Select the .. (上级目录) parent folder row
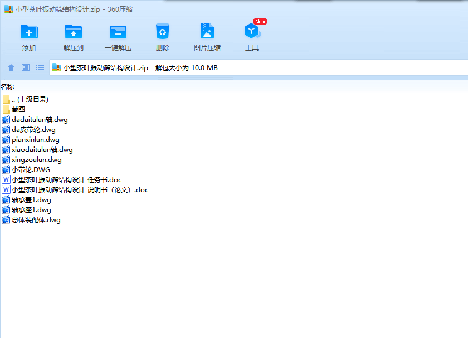The image size is (468, 338). point(26,99)
